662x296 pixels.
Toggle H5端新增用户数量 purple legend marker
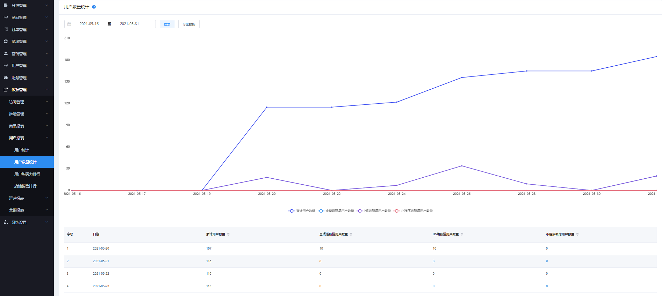pyautogui.click(x=360, y=211)
